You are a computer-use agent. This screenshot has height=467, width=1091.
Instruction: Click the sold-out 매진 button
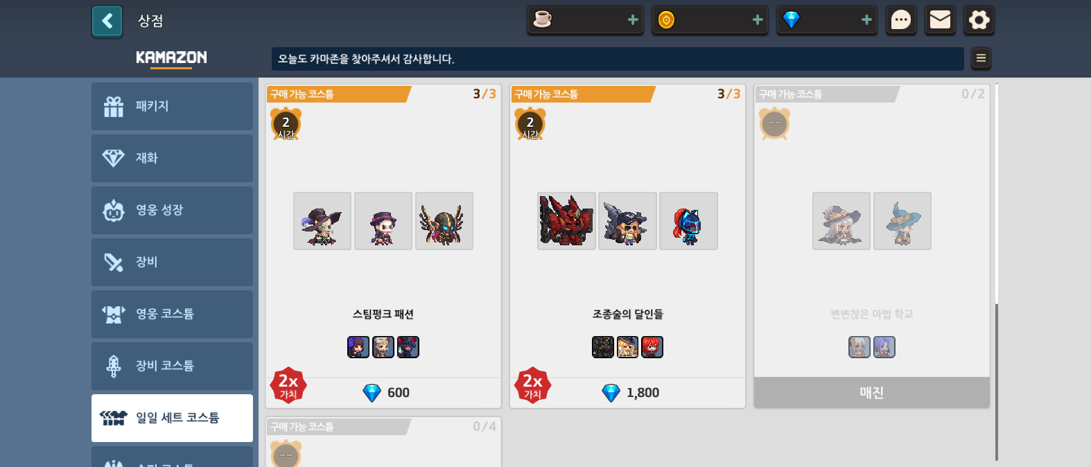[x=872, y=393]
